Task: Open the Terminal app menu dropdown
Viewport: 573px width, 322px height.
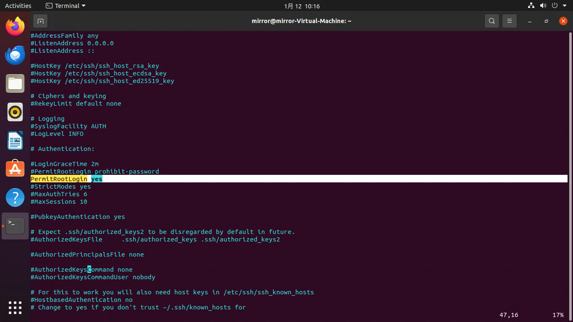Action: tap(65, 6)
